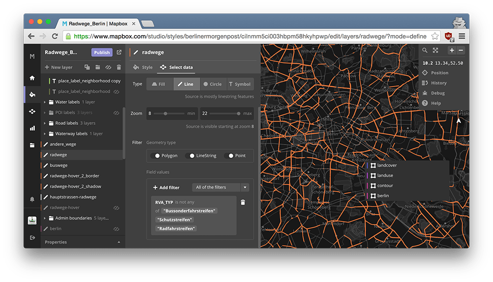
Task: Add a new filter
Action: click(x=167, y=187)
